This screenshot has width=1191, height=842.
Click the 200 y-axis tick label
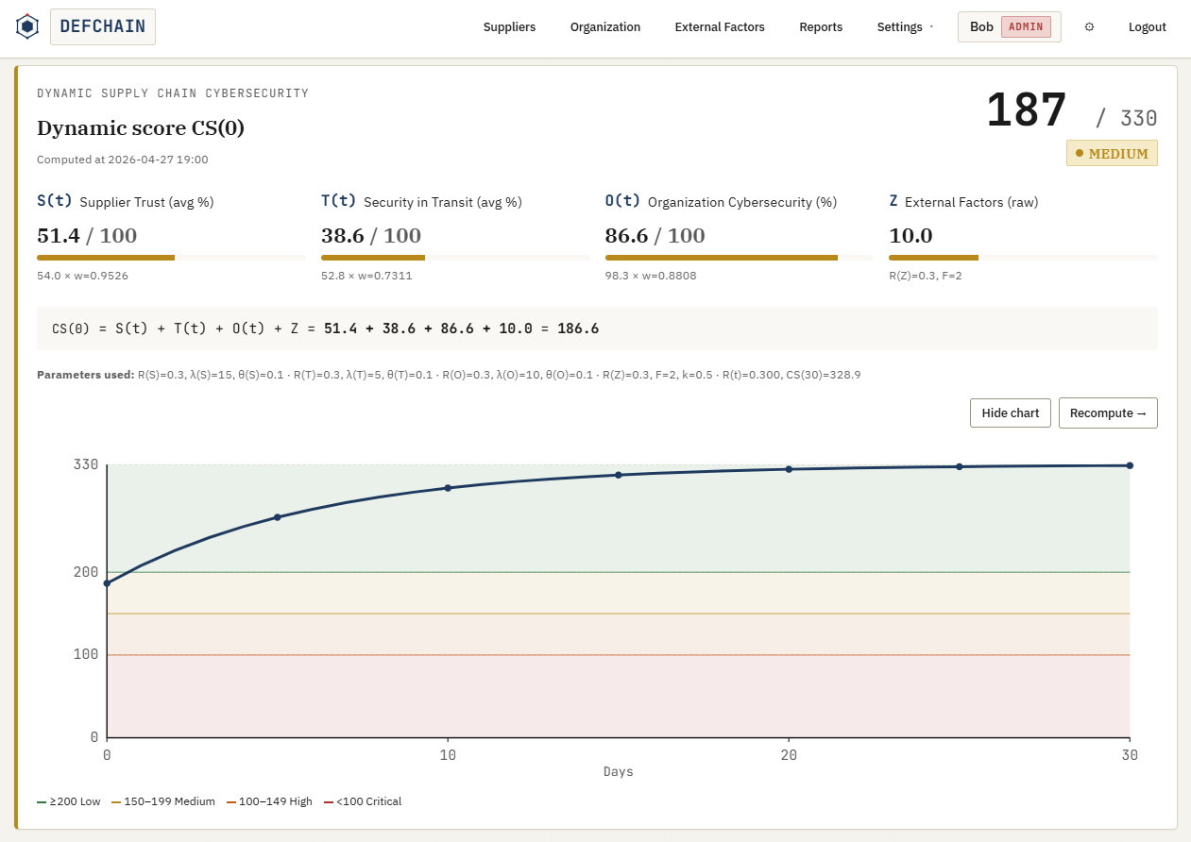(x=86, y=572)
